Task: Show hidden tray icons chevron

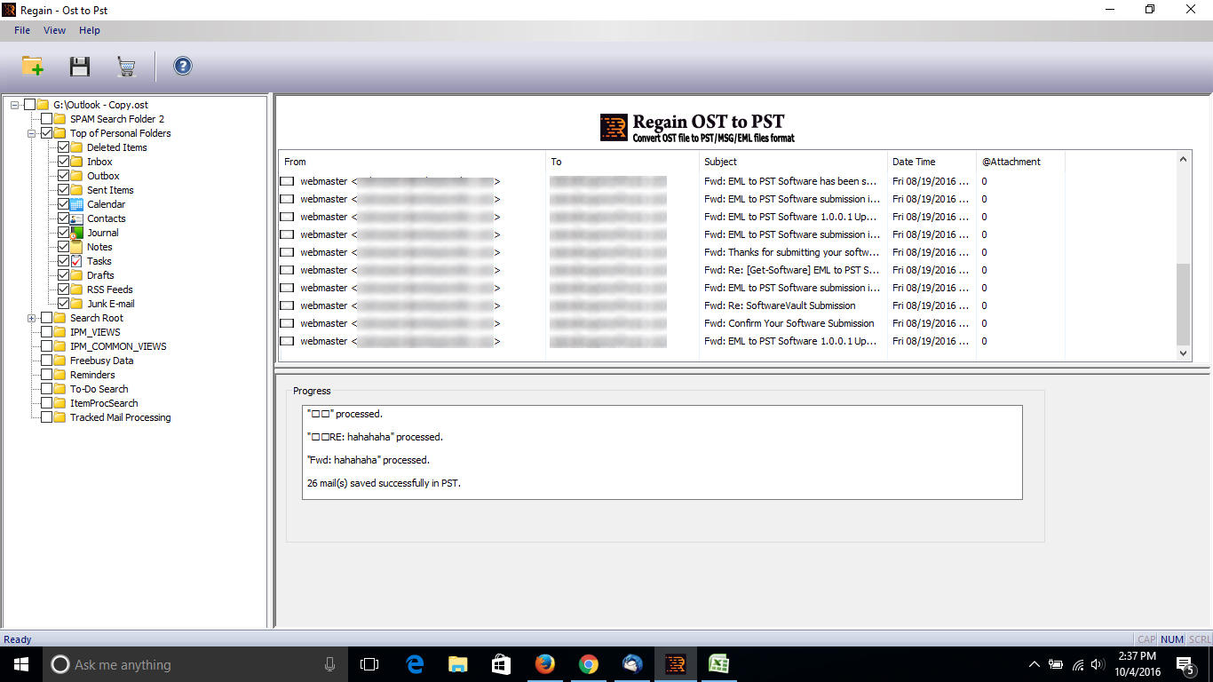Action: 1034,664
